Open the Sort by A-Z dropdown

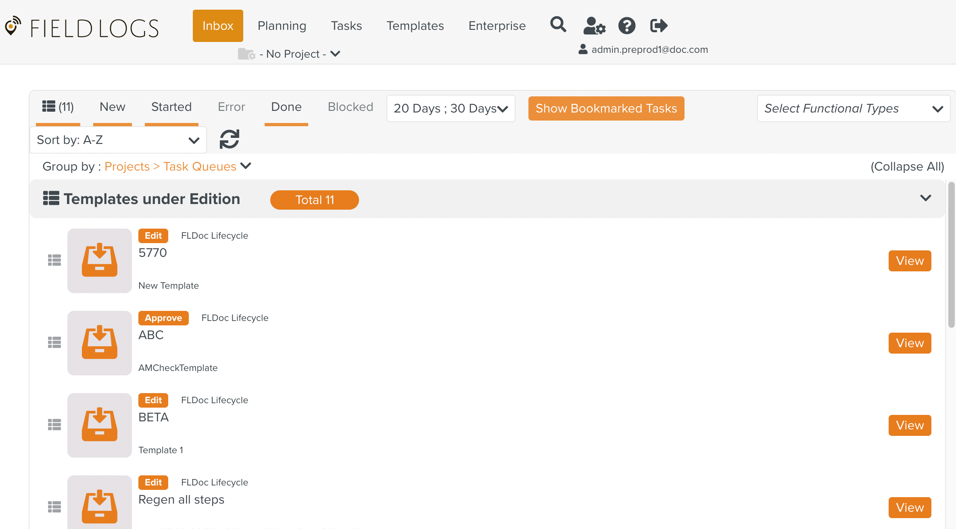click(x=118, y=140)
